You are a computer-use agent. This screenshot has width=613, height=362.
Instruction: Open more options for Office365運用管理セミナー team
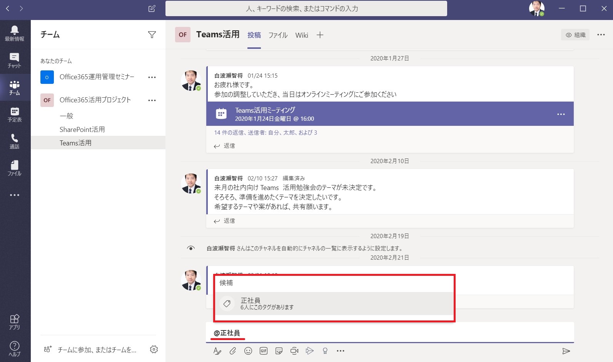[x=152, y=77]
